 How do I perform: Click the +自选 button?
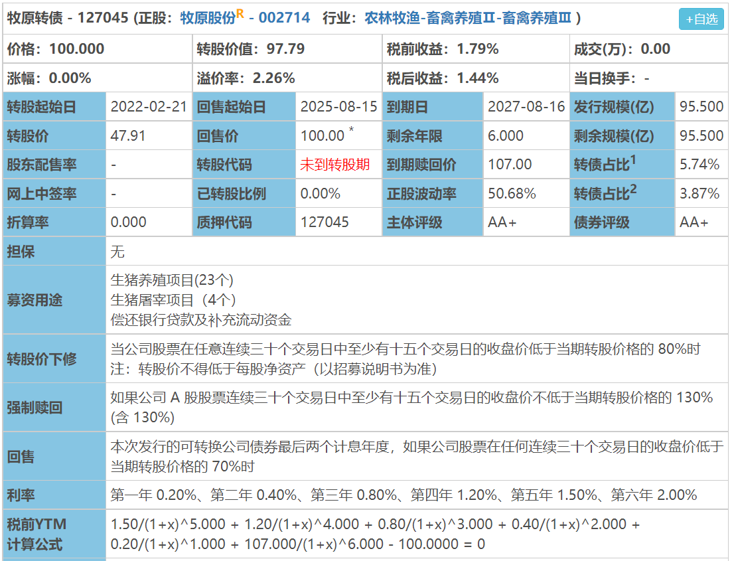701,19
